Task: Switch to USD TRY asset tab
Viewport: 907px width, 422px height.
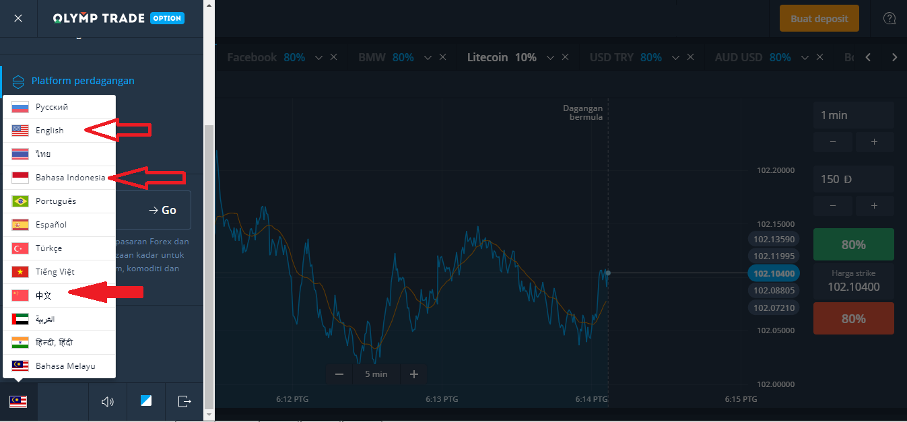Action: (626, 58)
